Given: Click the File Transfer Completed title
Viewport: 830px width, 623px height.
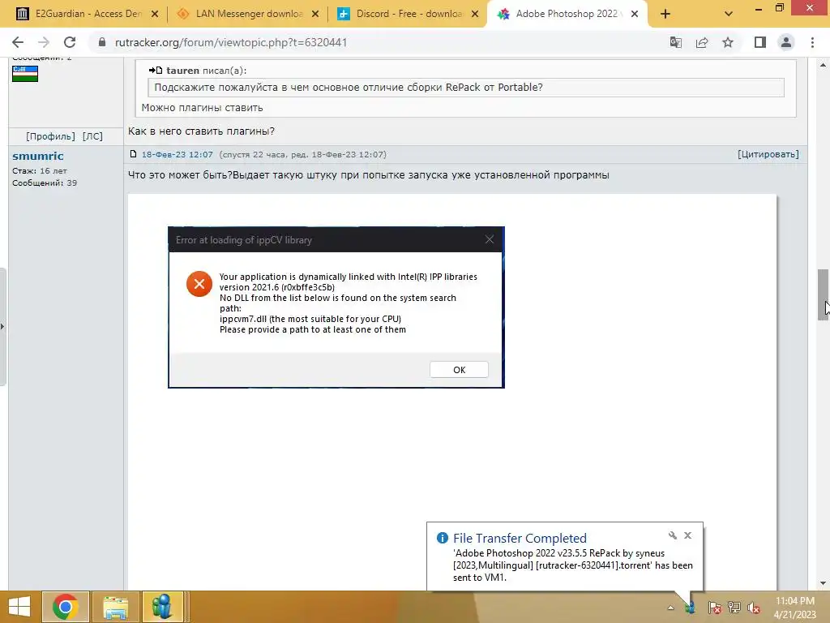Looking at the screenshot, I should [520, 539].
